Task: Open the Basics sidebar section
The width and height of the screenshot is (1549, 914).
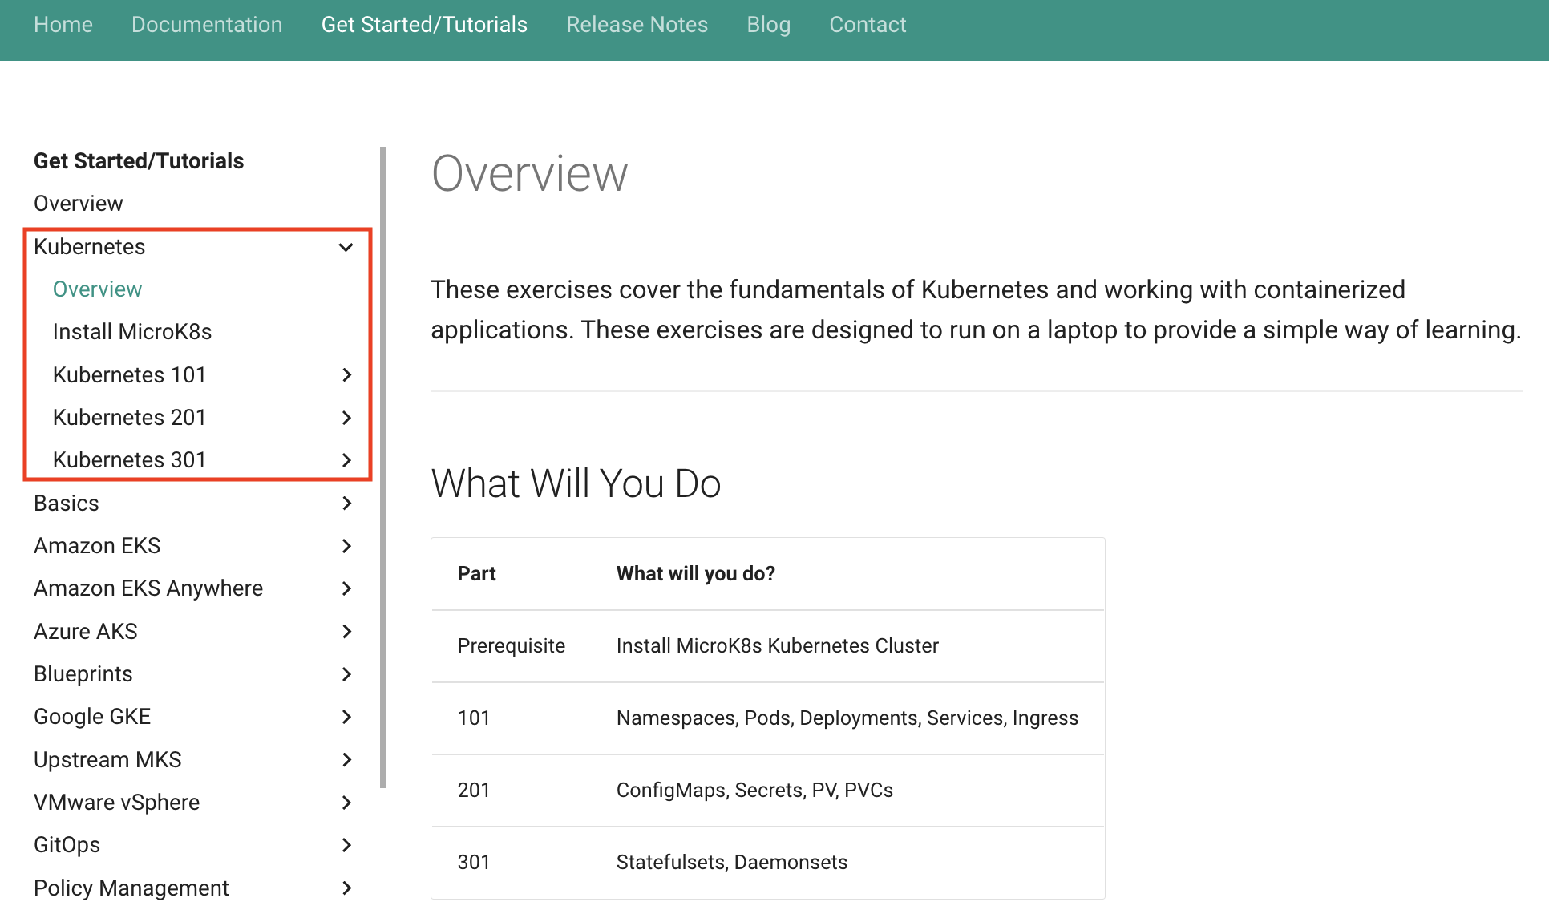Action: tap(67, 504)
